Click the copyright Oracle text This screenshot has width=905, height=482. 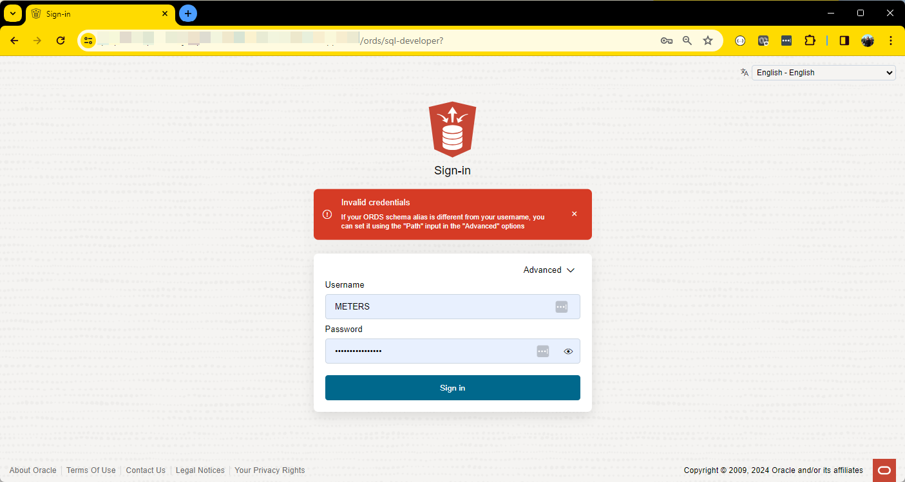[x=774, y=470]
